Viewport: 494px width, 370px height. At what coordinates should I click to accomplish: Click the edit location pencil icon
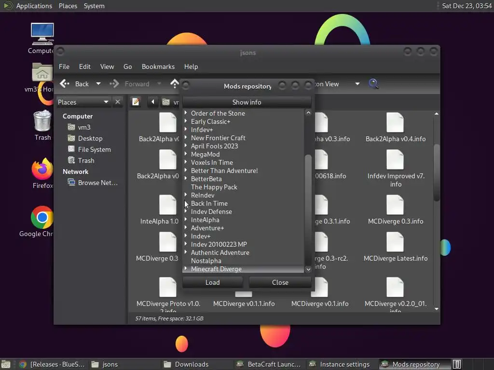pyautogui.click(x=136, y=102)
